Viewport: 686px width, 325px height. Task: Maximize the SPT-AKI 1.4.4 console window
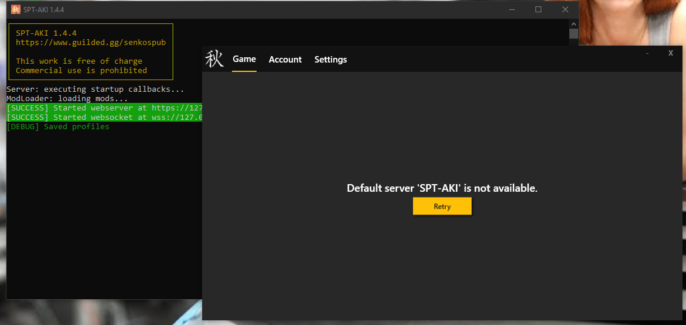coord(538,9)
